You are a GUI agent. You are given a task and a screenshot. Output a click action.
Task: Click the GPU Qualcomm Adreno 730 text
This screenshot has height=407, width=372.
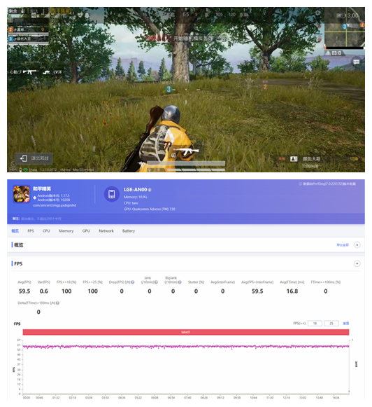tap(150, 209)
